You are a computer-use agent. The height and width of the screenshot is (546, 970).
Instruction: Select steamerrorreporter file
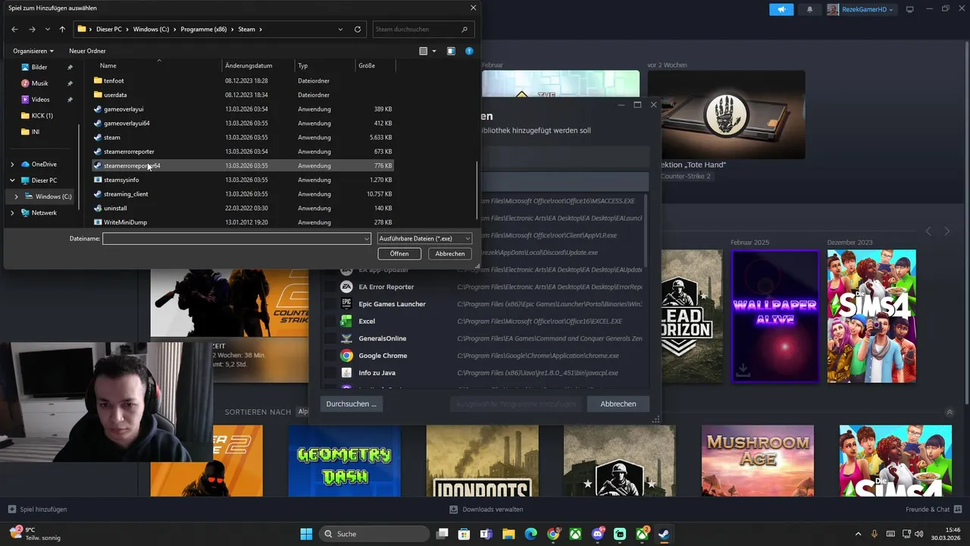point(242,152)
